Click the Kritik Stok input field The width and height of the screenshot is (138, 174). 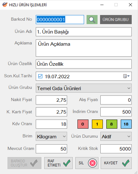click(x=116, y=149)
